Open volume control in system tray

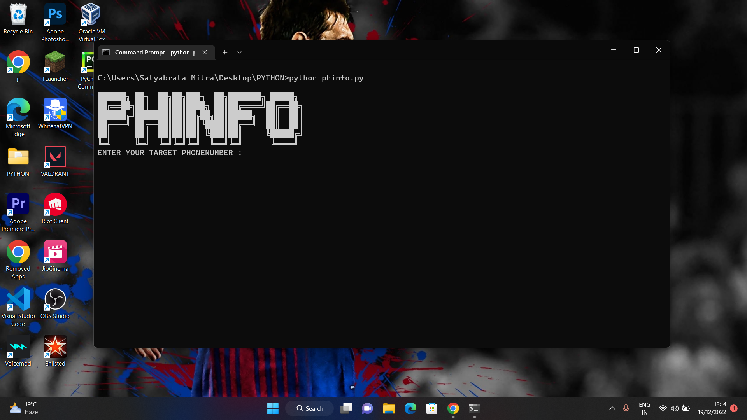click(674, 408)
